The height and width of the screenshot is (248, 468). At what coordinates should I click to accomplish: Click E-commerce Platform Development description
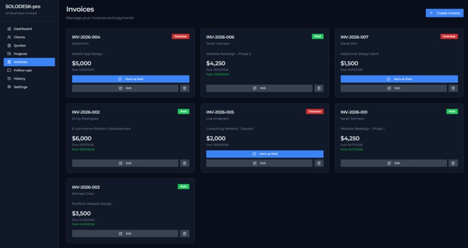[x=102, y=129]
